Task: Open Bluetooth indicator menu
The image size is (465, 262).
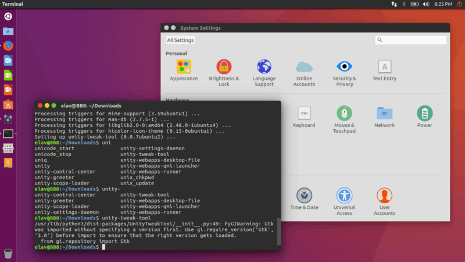Action: 403,4
